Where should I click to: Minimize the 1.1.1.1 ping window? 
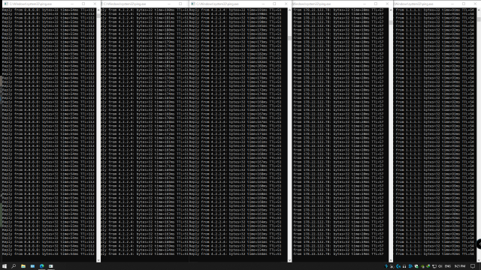[452, 4]
